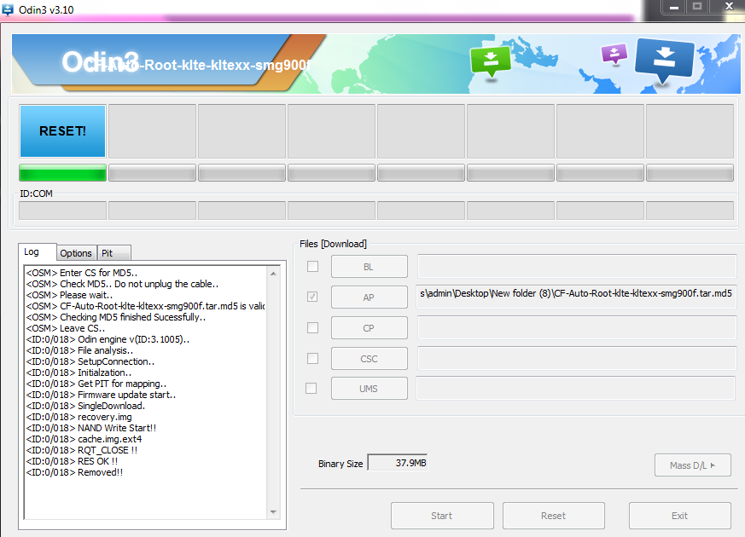
Task: Open the Pit tab
Action: click(x=114, y=253)
